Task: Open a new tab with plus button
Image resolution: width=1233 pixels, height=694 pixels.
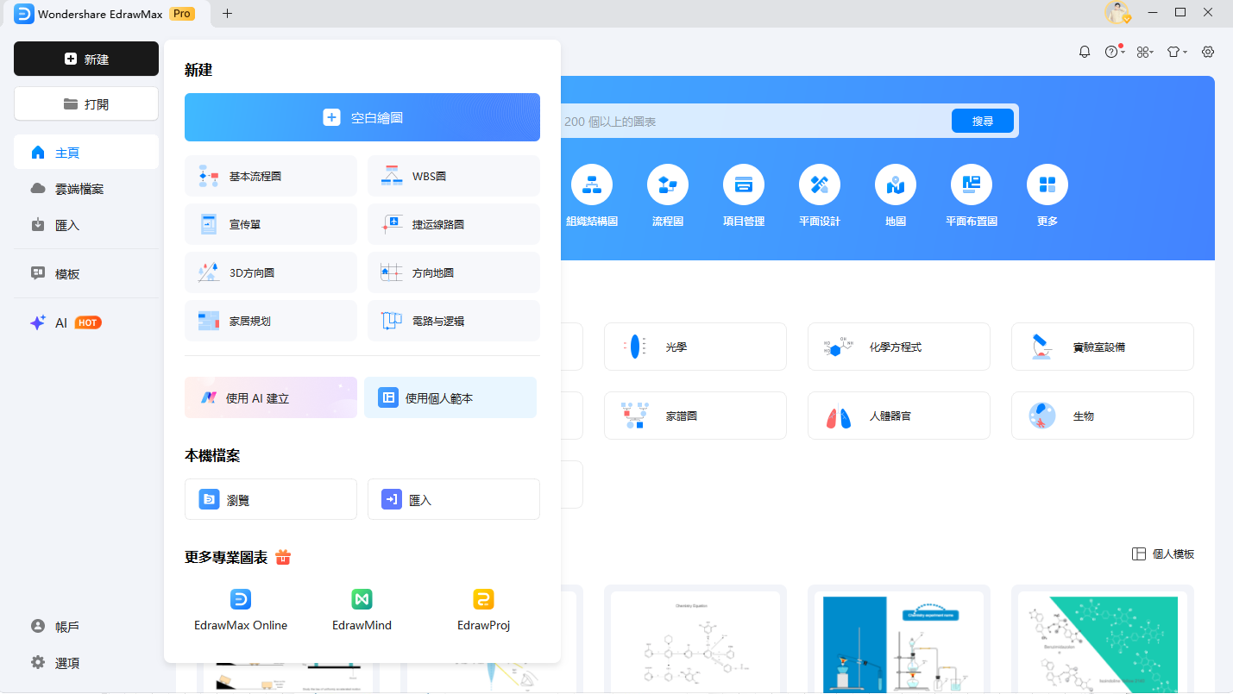Action: tap(227, 13)
